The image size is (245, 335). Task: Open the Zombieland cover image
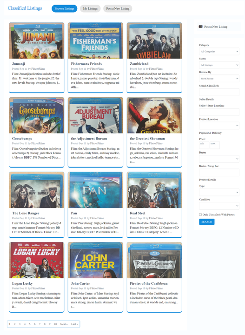154,40
